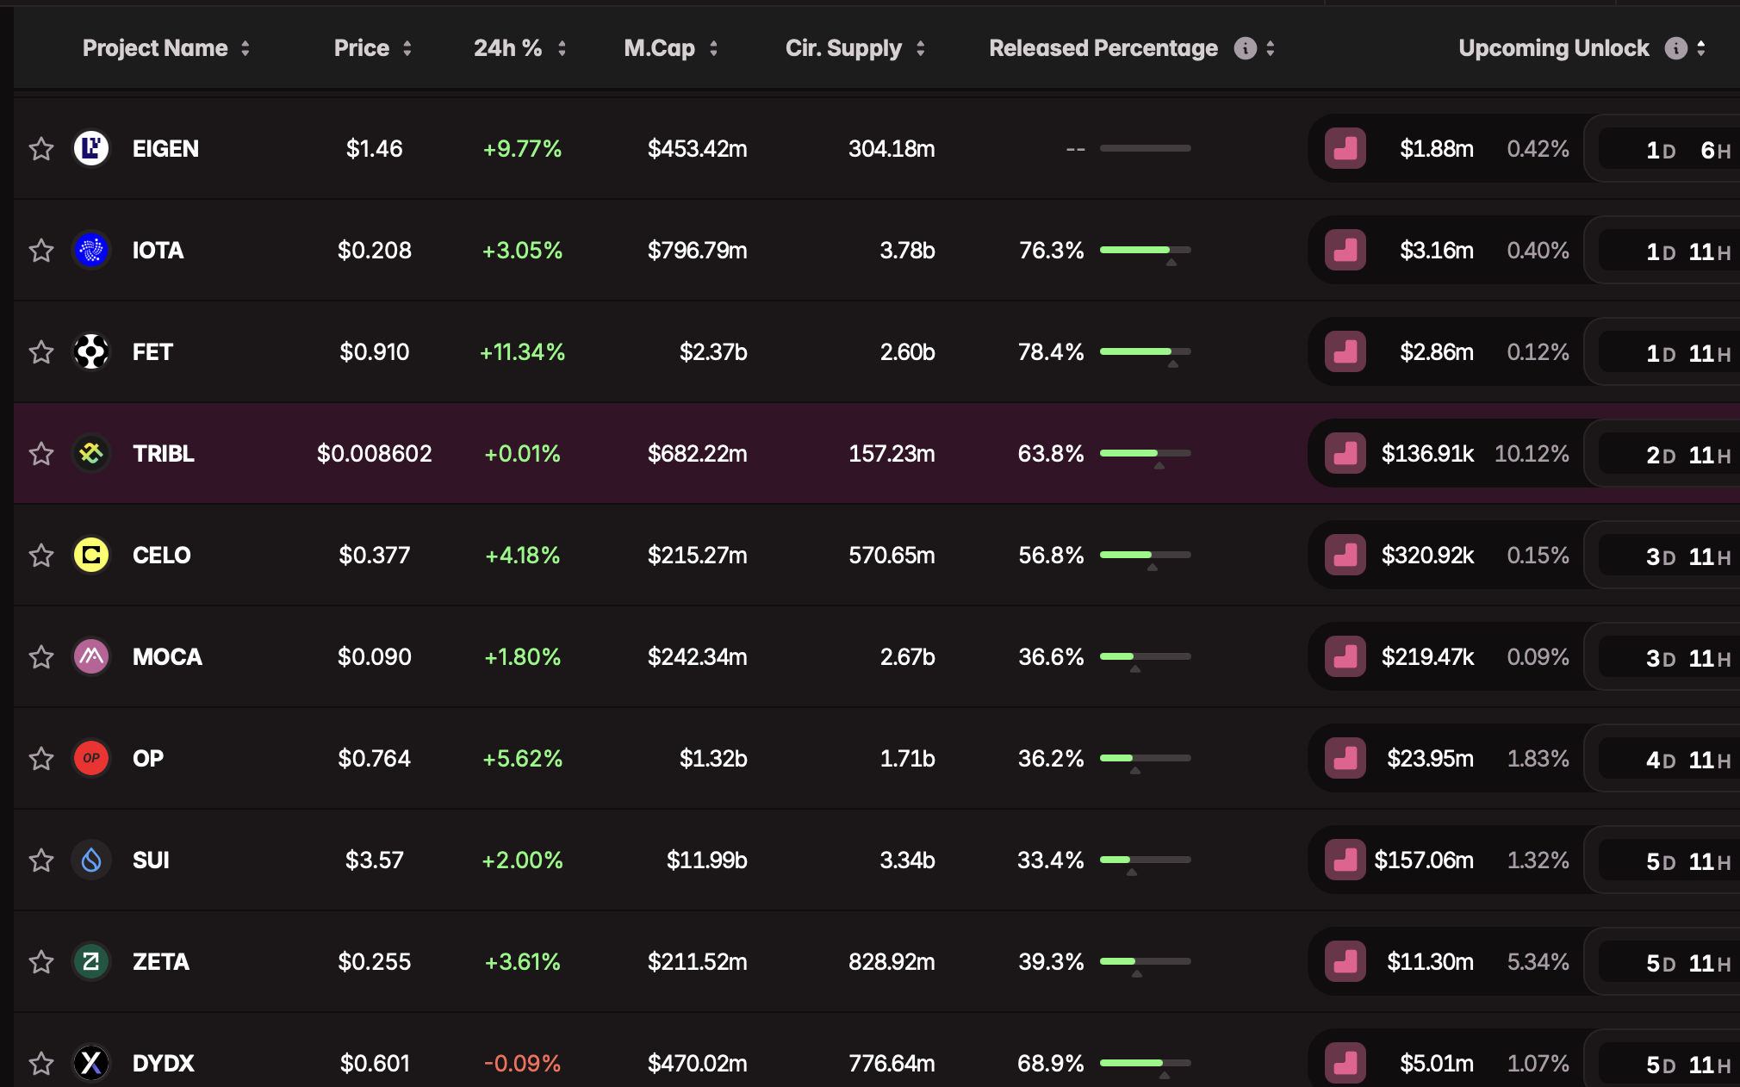Click the IOTA token logo
This screenshot has height=1087, width=1740.
tap(91, 250)
